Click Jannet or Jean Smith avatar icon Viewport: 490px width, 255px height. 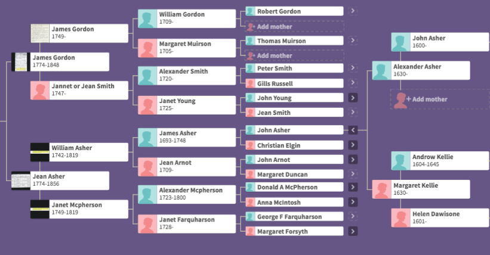(x=39, y=91)
